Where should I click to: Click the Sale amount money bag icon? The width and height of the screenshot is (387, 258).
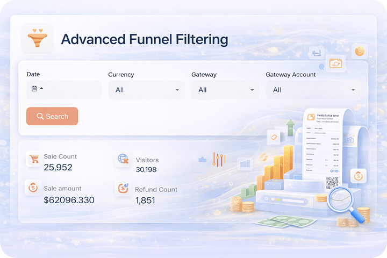33,188
